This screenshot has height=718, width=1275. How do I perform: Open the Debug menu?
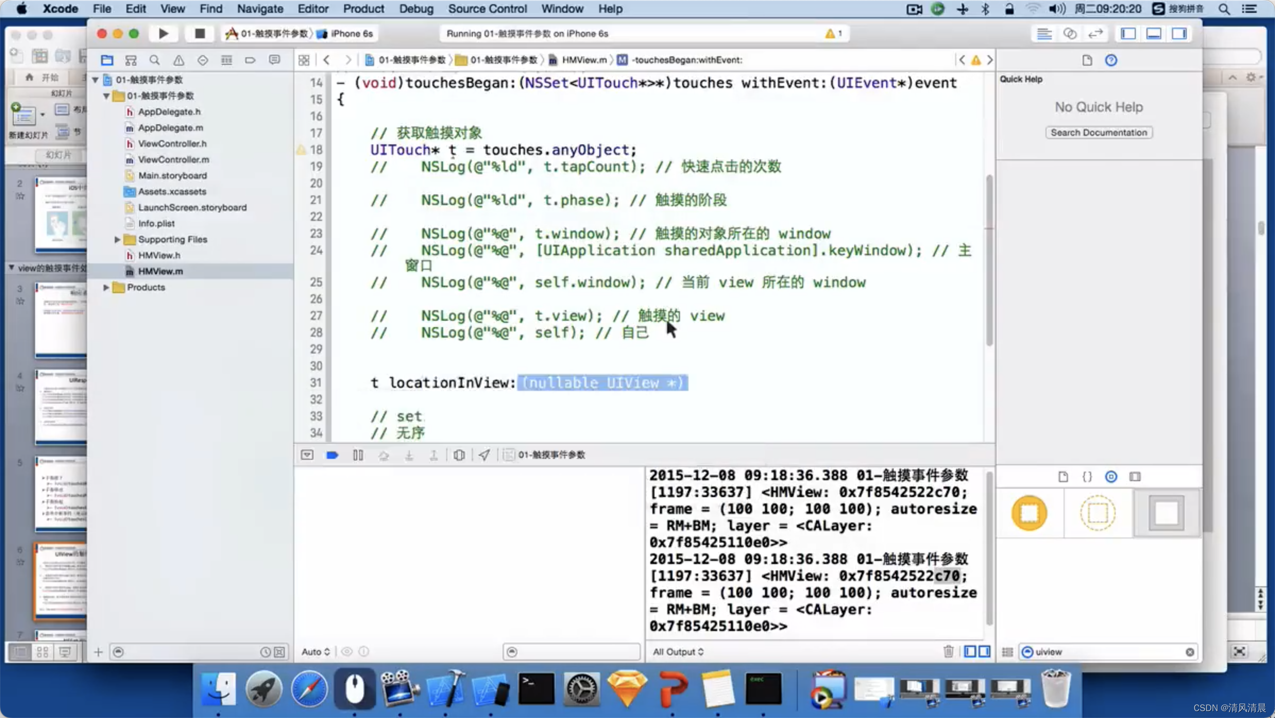click(x=416, y=8)
